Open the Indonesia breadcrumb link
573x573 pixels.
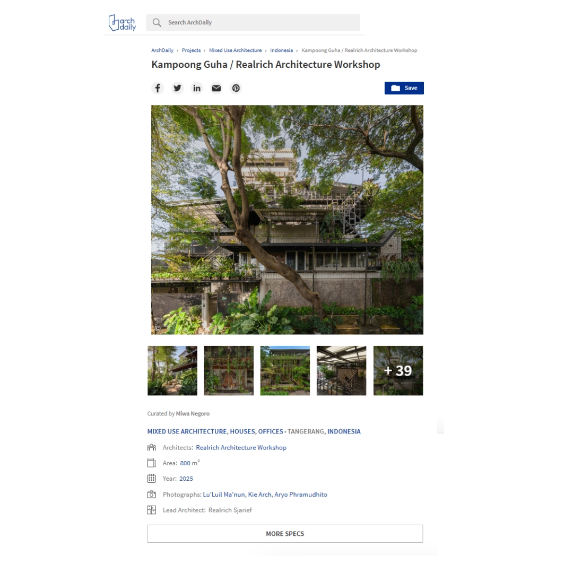(x=281, y=50)
